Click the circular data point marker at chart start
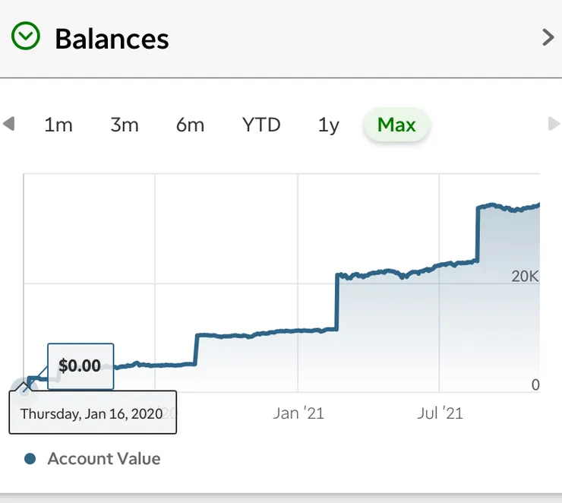Image resolution: width=562 pixels, height=503 pixels. pos(24,388)
